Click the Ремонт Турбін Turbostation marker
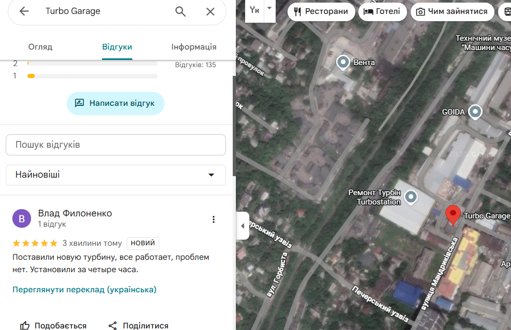Viewport: 511px width, 330px height. 411,197
